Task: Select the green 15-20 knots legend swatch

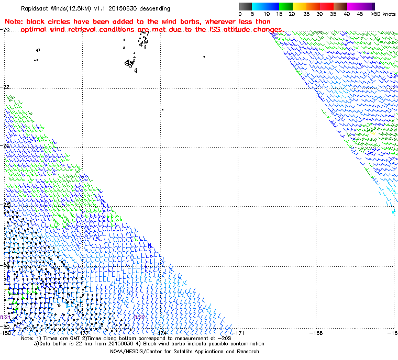Action: [286, 6]
